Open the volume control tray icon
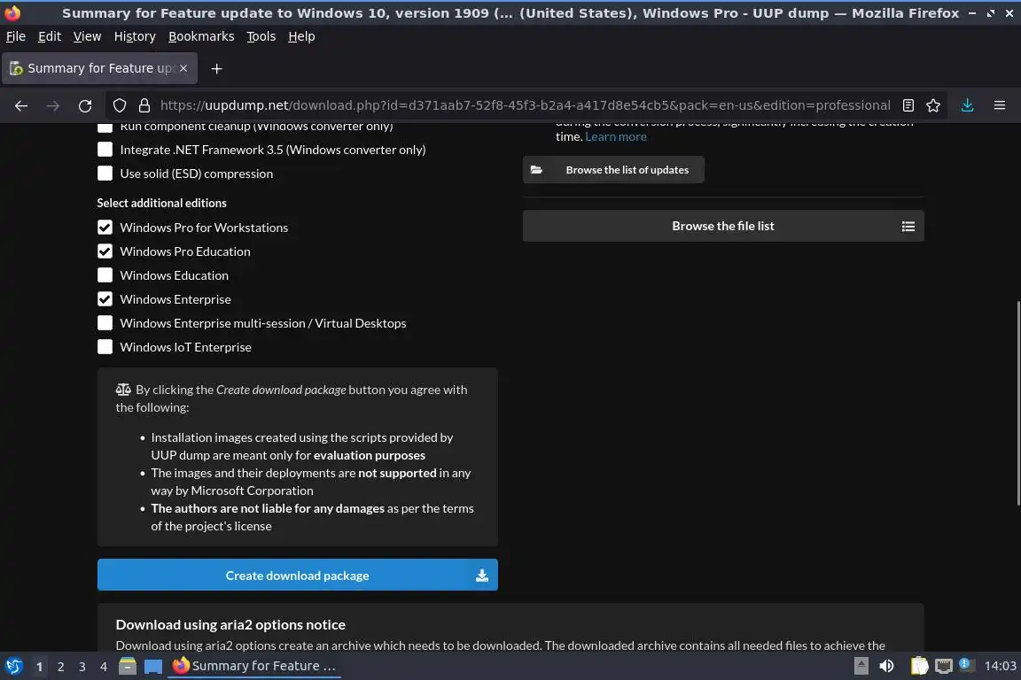Image resolution: width=1021 pixels, height=680 pixels. click(886, 666)
